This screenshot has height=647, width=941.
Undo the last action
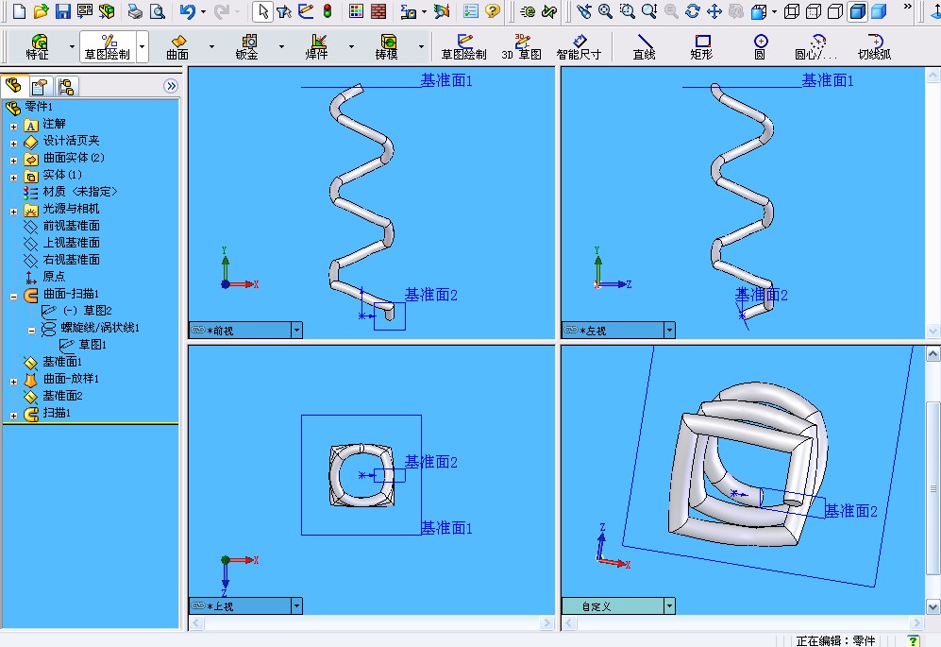tap(187, 10)
